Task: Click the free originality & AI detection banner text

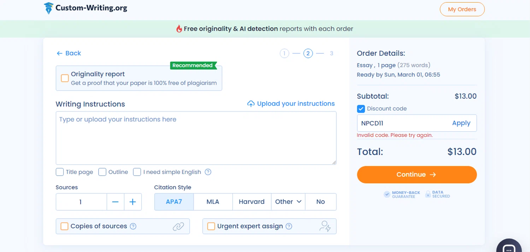Action: pos(269,29)
